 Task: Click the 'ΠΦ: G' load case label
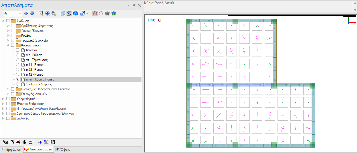154,20
